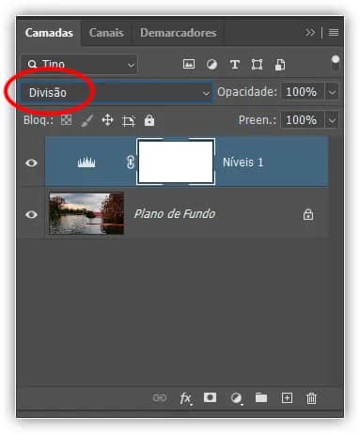Click the link layers icon
360x434 pixels.
pyautogui.click(x=160, y=397)
